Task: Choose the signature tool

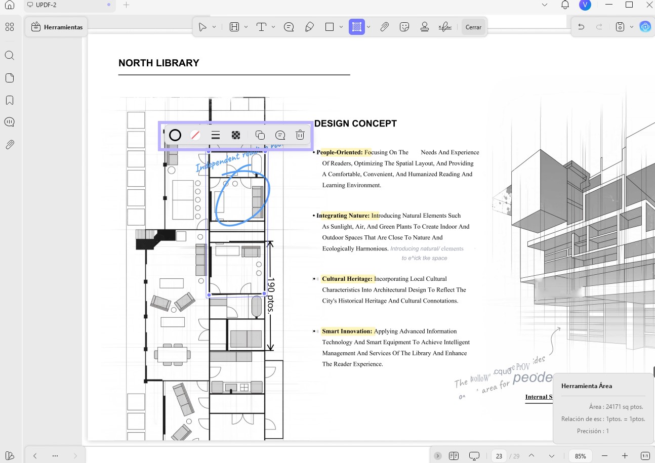Action: (x=445, y=27)
